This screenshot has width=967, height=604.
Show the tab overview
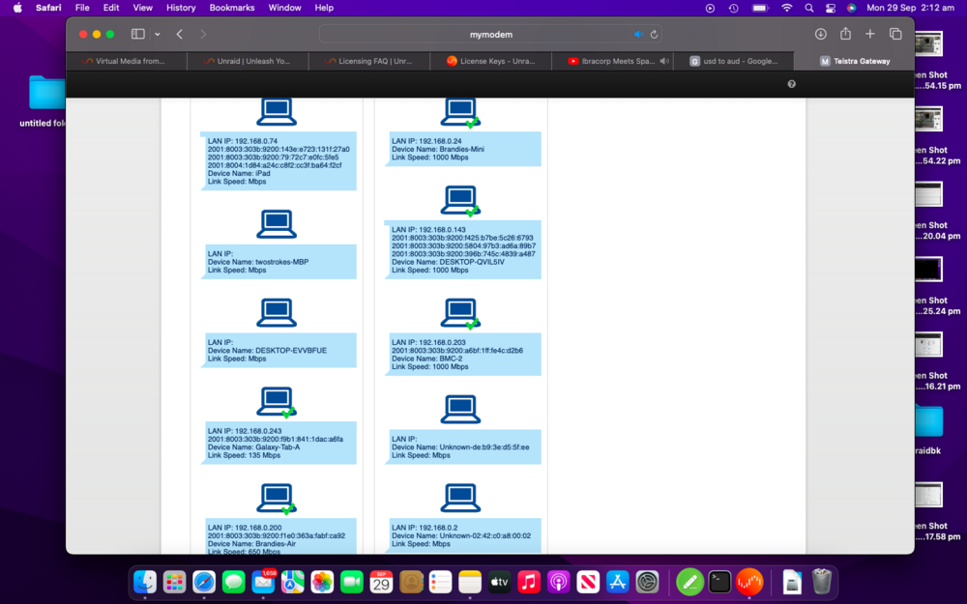pos(895,34)
